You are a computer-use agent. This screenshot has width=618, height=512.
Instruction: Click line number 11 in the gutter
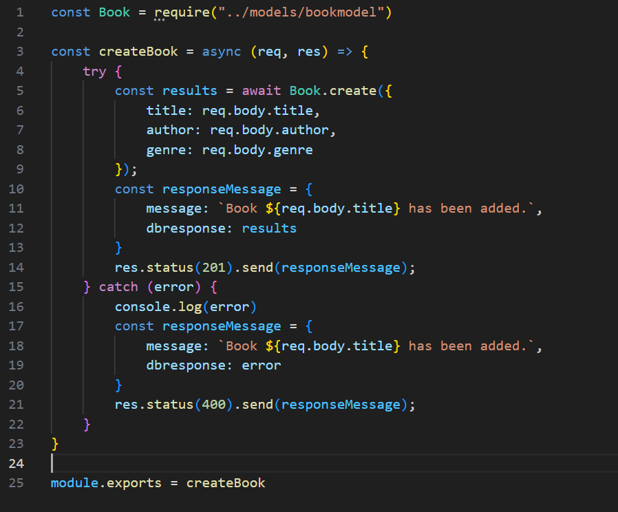[x=16, y=208]
